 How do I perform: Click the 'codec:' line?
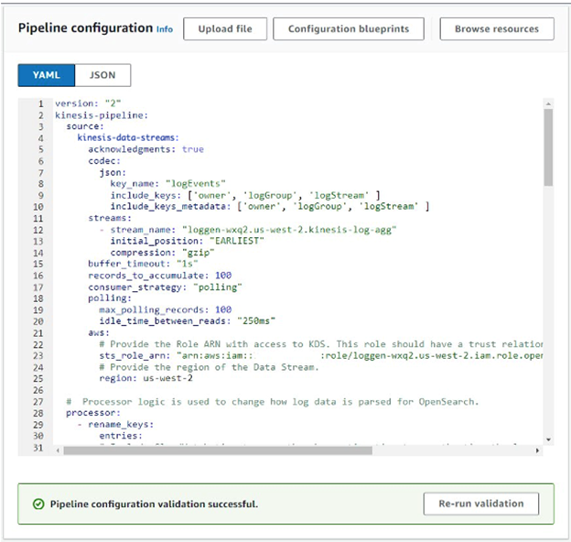(104, 160)
